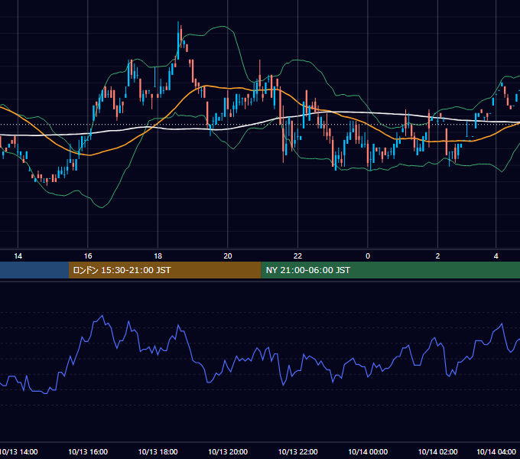This screenshot has height=459, width=520.
Task: Click the 10/13 20:00 date label
Action: (228, 451)
